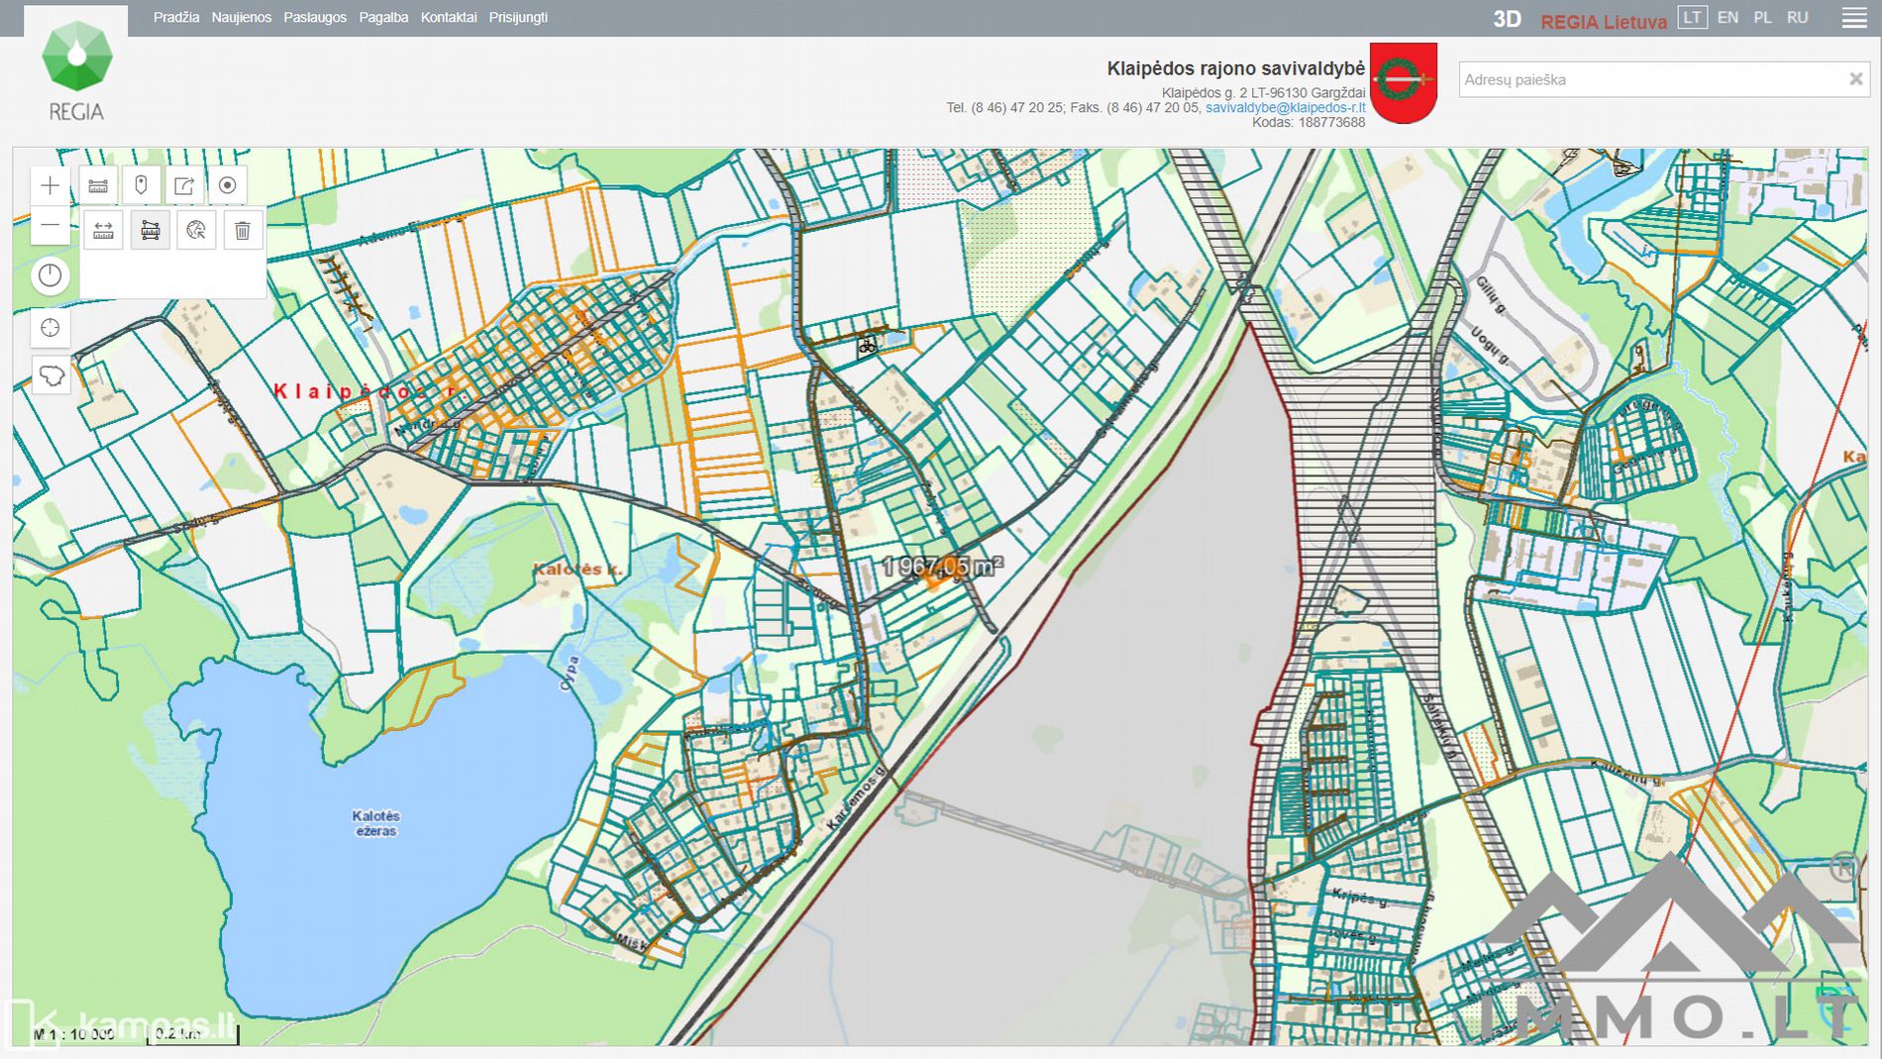
Task: Zoom in with the plus button
Action: pos(51,185)
